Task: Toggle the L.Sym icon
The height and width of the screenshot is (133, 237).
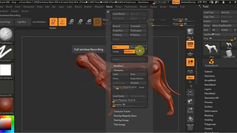Action: point(190,71)
